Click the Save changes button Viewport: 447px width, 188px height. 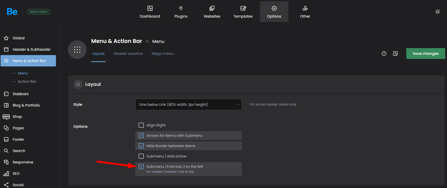(x=426, y=54)
